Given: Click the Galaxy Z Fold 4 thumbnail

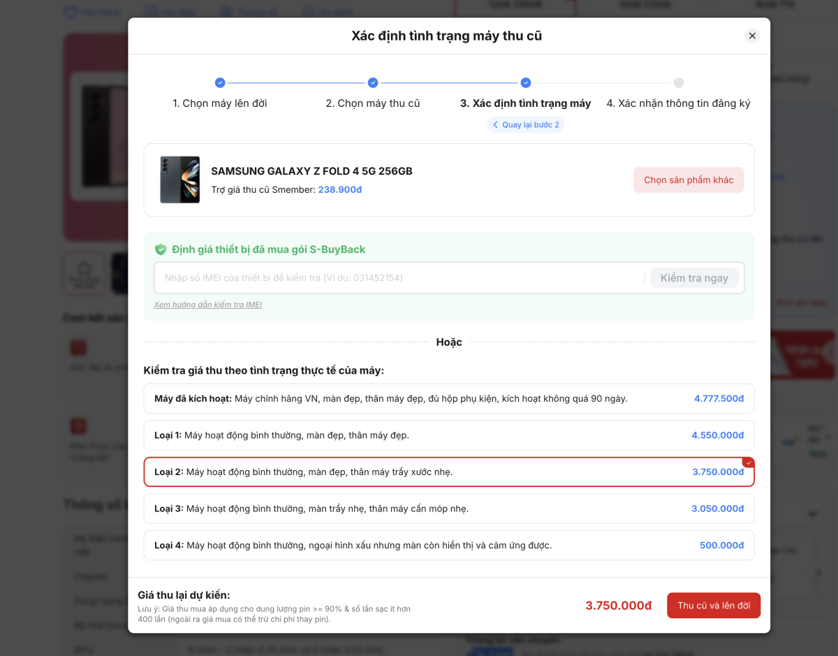Looking at the screenshot, I should 180,180.
